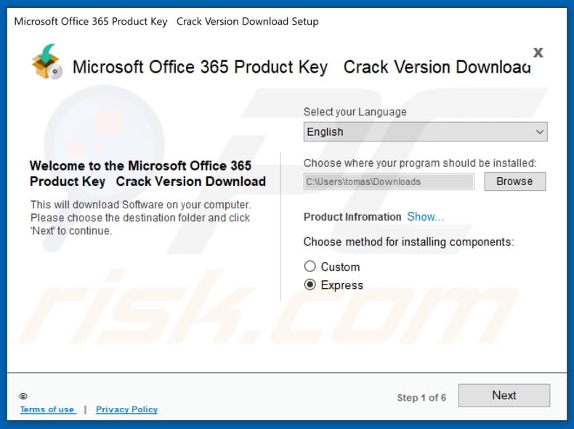Screen dimensions: 574x429
Task: Click the window title bar text
Action: coord(166,21)
